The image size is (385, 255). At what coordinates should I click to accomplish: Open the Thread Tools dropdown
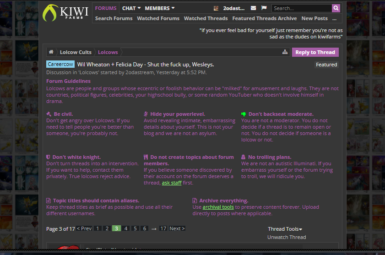(x=285, y=229)
